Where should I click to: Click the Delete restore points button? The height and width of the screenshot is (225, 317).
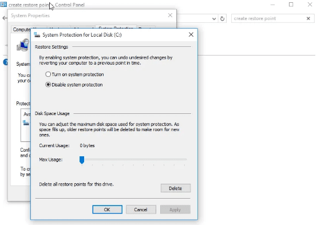coord(176,188)
